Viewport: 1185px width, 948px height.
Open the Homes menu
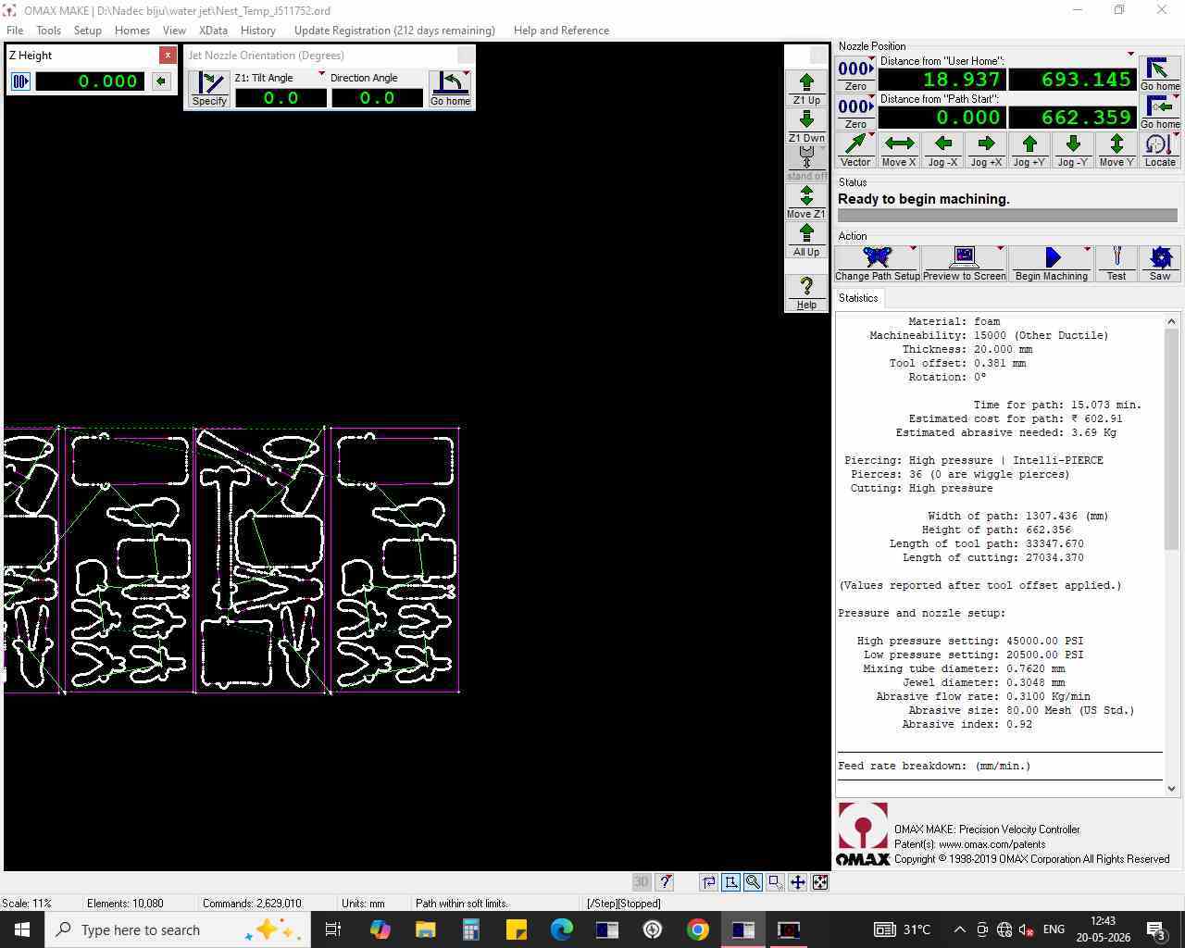(x=132, y=31)
